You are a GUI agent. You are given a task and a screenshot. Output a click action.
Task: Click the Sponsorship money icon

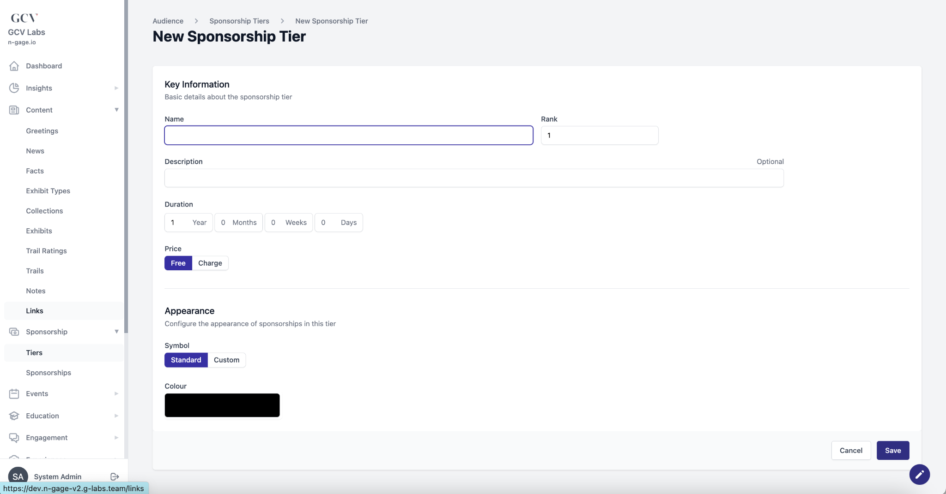pos(14,332)
